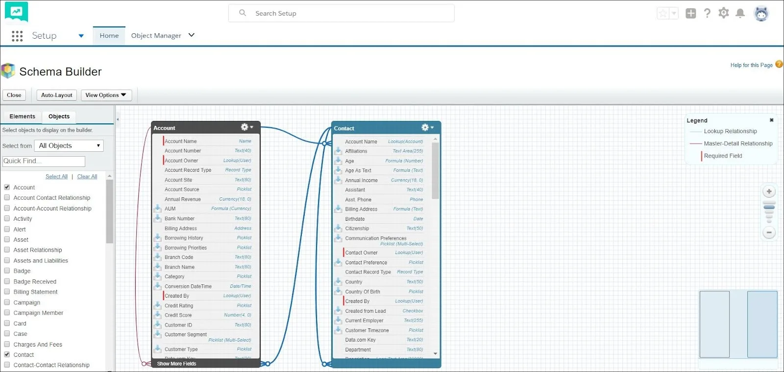Click the Quick Find input field

coord(44,161)
